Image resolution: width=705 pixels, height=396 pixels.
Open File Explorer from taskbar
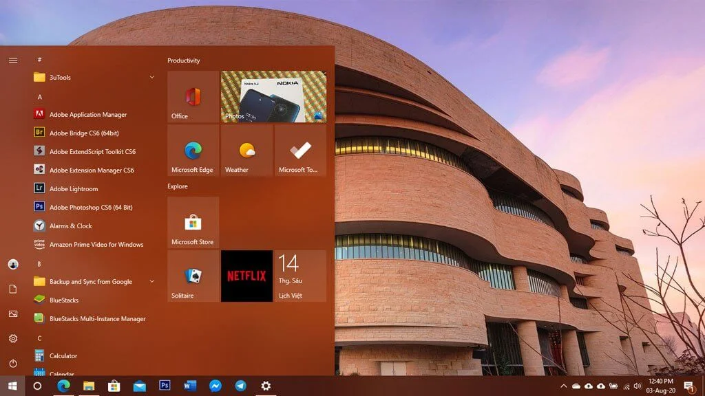click(x=89, y=386)
